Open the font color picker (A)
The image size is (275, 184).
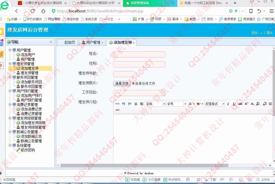(191, 104)
